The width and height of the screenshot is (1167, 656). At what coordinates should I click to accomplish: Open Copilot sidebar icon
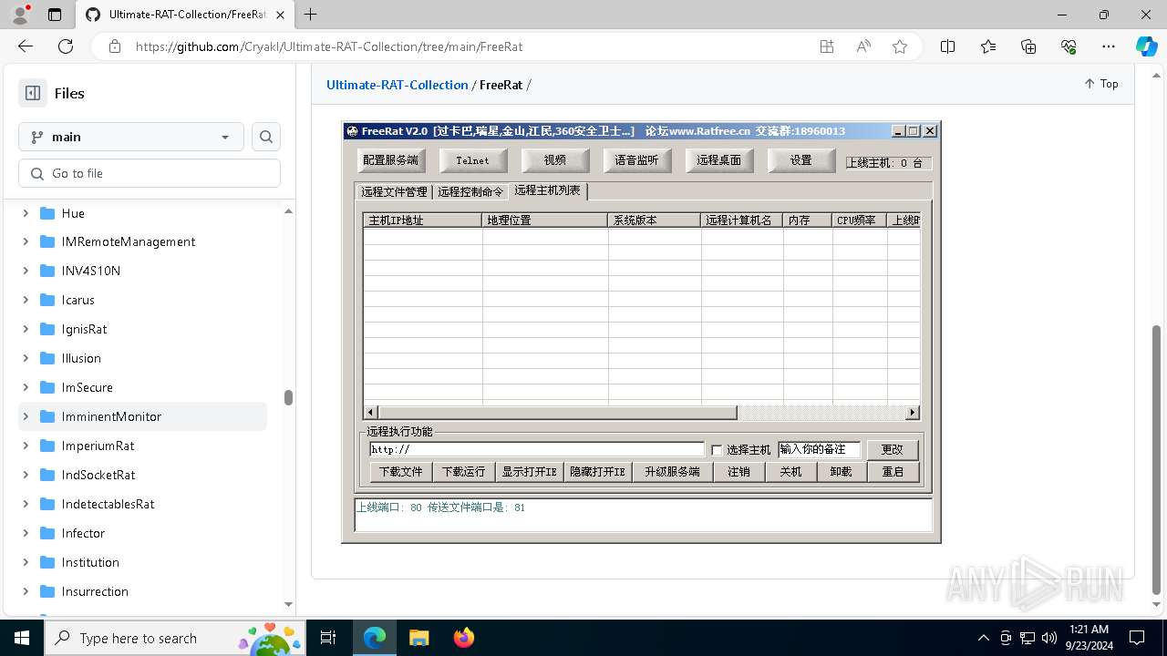1146,46
